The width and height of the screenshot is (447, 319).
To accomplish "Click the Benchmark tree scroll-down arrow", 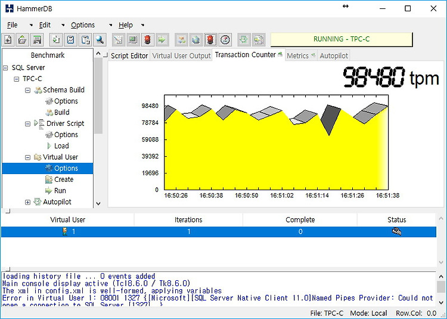I will coord(98,203).
